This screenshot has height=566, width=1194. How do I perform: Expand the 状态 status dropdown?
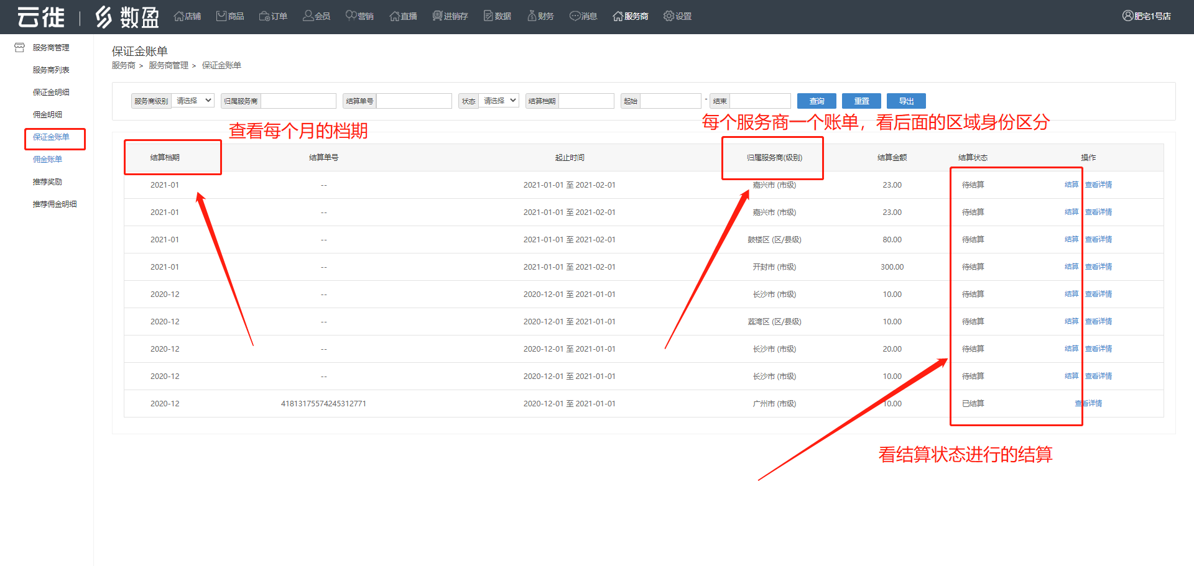[499, 101]
